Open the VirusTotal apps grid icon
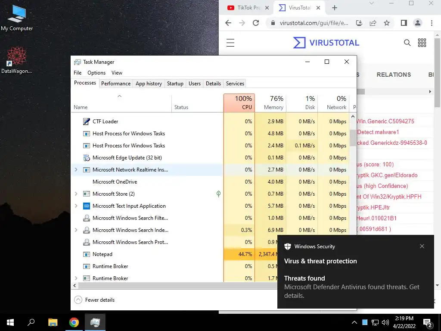This screenshot has height=331, width=441. [422, 43]
